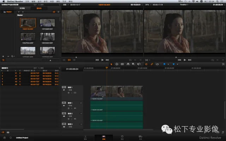Image resolution: width=226 pixels, height=141 pixels.
Task: Open the Timelines tab in the project browser
Action: point(22,8)
